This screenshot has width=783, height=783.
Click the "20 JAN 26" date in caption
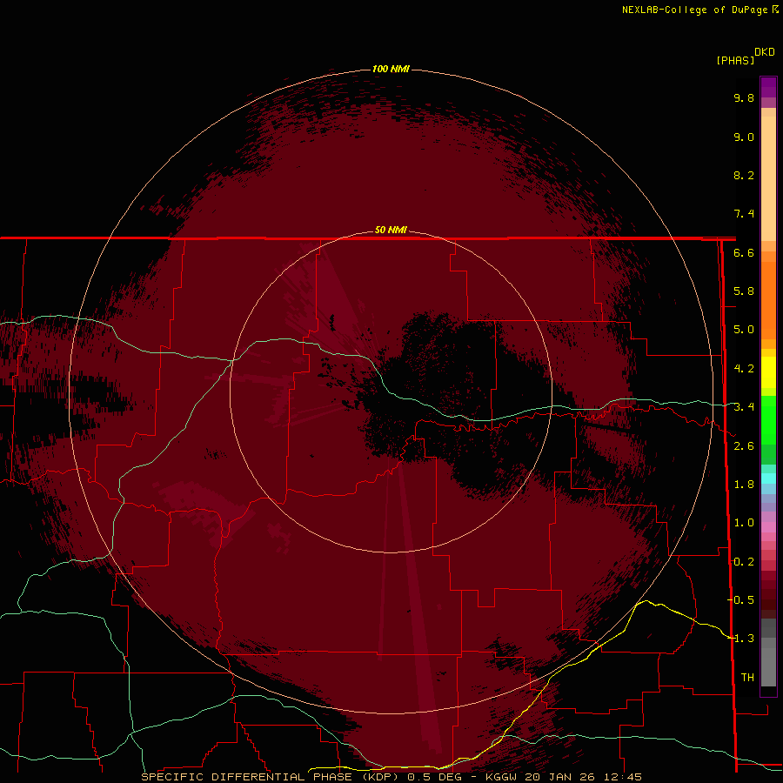(561, 777)
